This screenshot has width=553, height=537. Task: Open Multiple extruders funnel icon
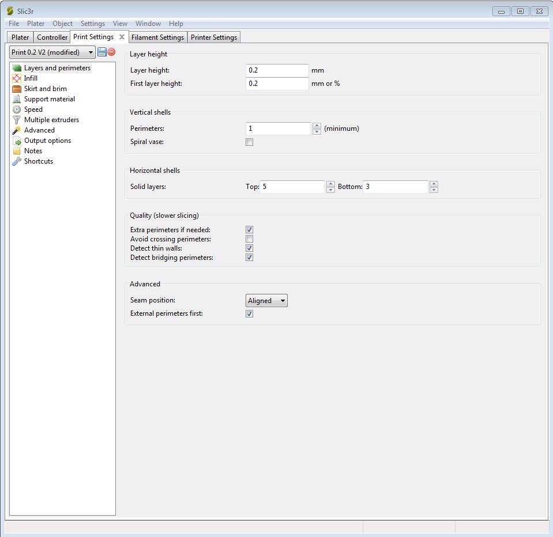tap(17, 120)
